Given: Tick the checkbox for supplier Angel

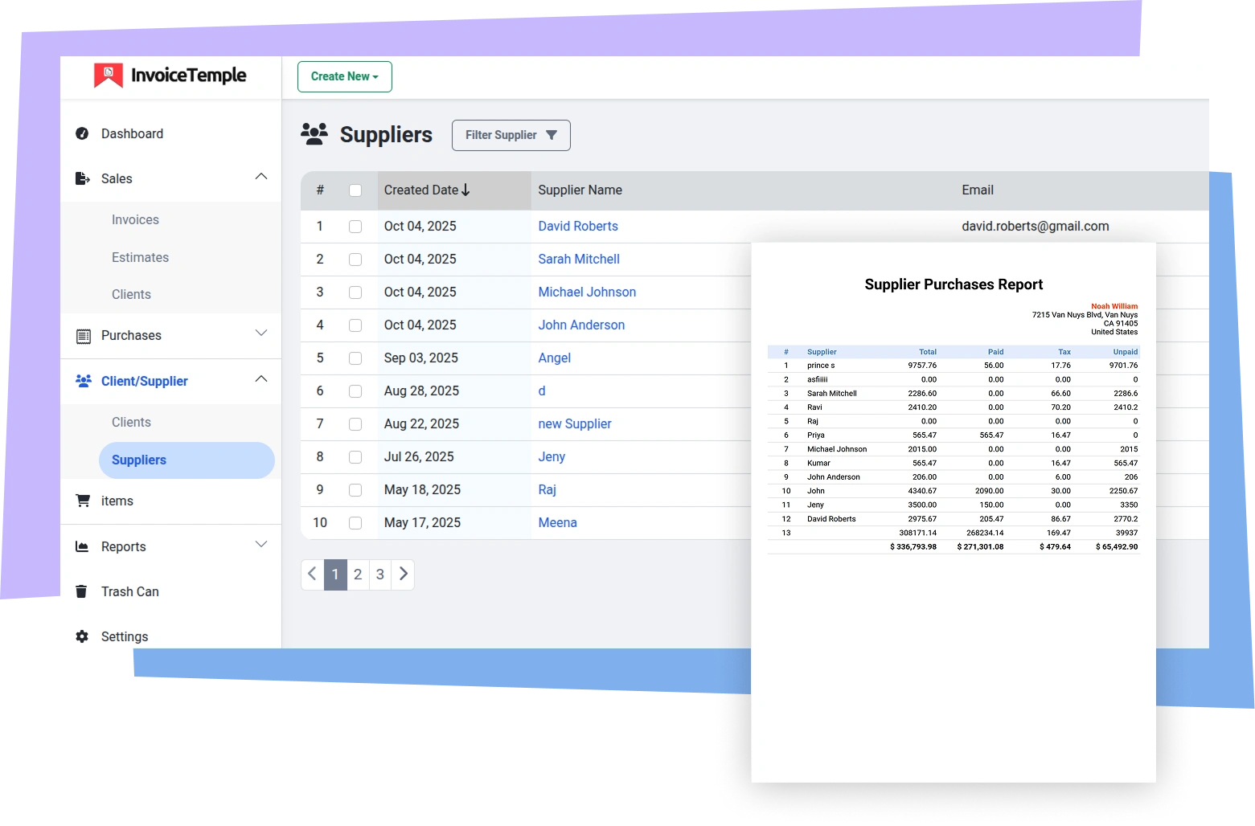Looking at the screenshot, I should point(355,358).
